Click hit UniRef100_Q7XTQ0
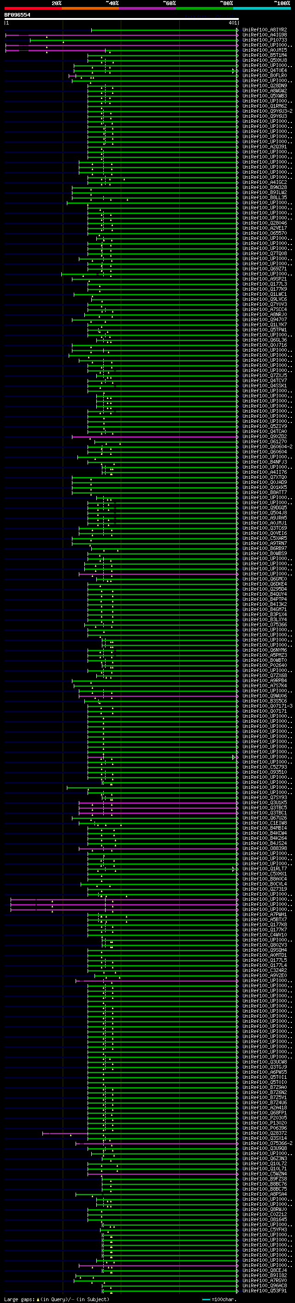Viewport: 295px width, 1303px height. point(264,477)
